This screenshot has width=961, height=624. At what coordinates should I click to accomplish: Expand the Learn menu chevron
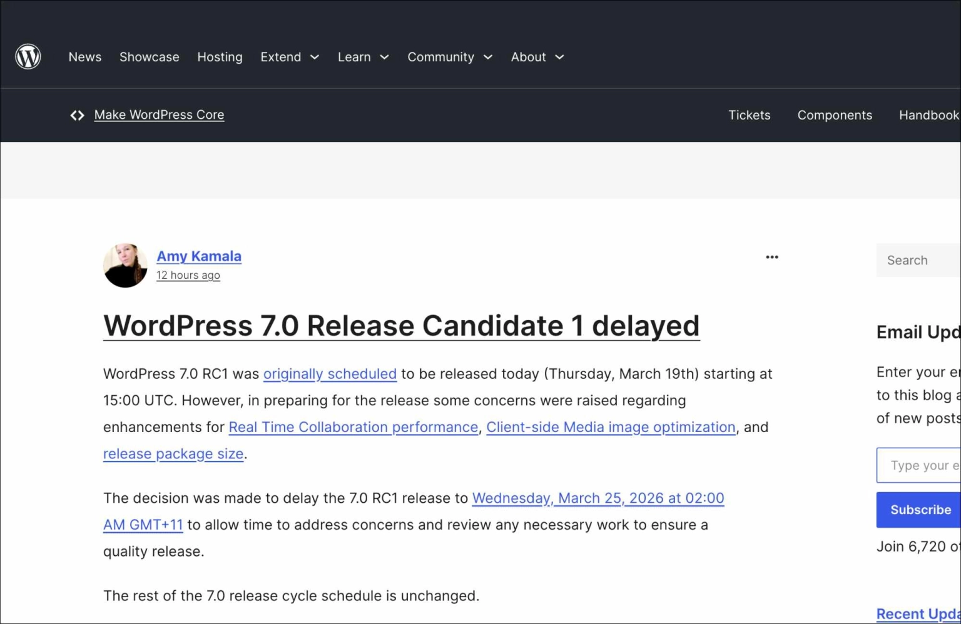click(385, 57)
